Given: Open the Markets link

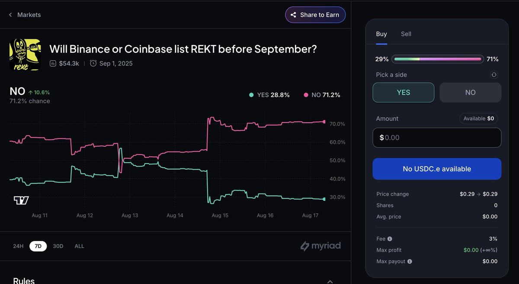Looking at the screenshot, I should 29,15.
